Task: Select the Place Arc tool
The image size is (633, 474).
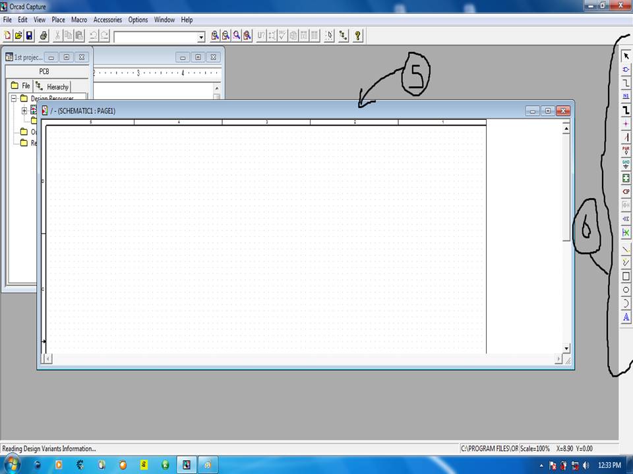Action: [x=626, y=303]
